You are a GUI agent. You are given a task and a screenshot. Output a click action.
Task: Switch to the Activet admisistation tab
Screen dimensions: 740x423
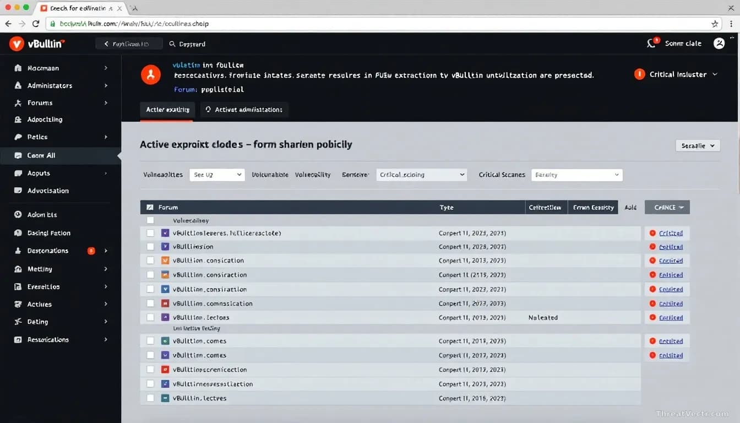(x=244, y=110)
